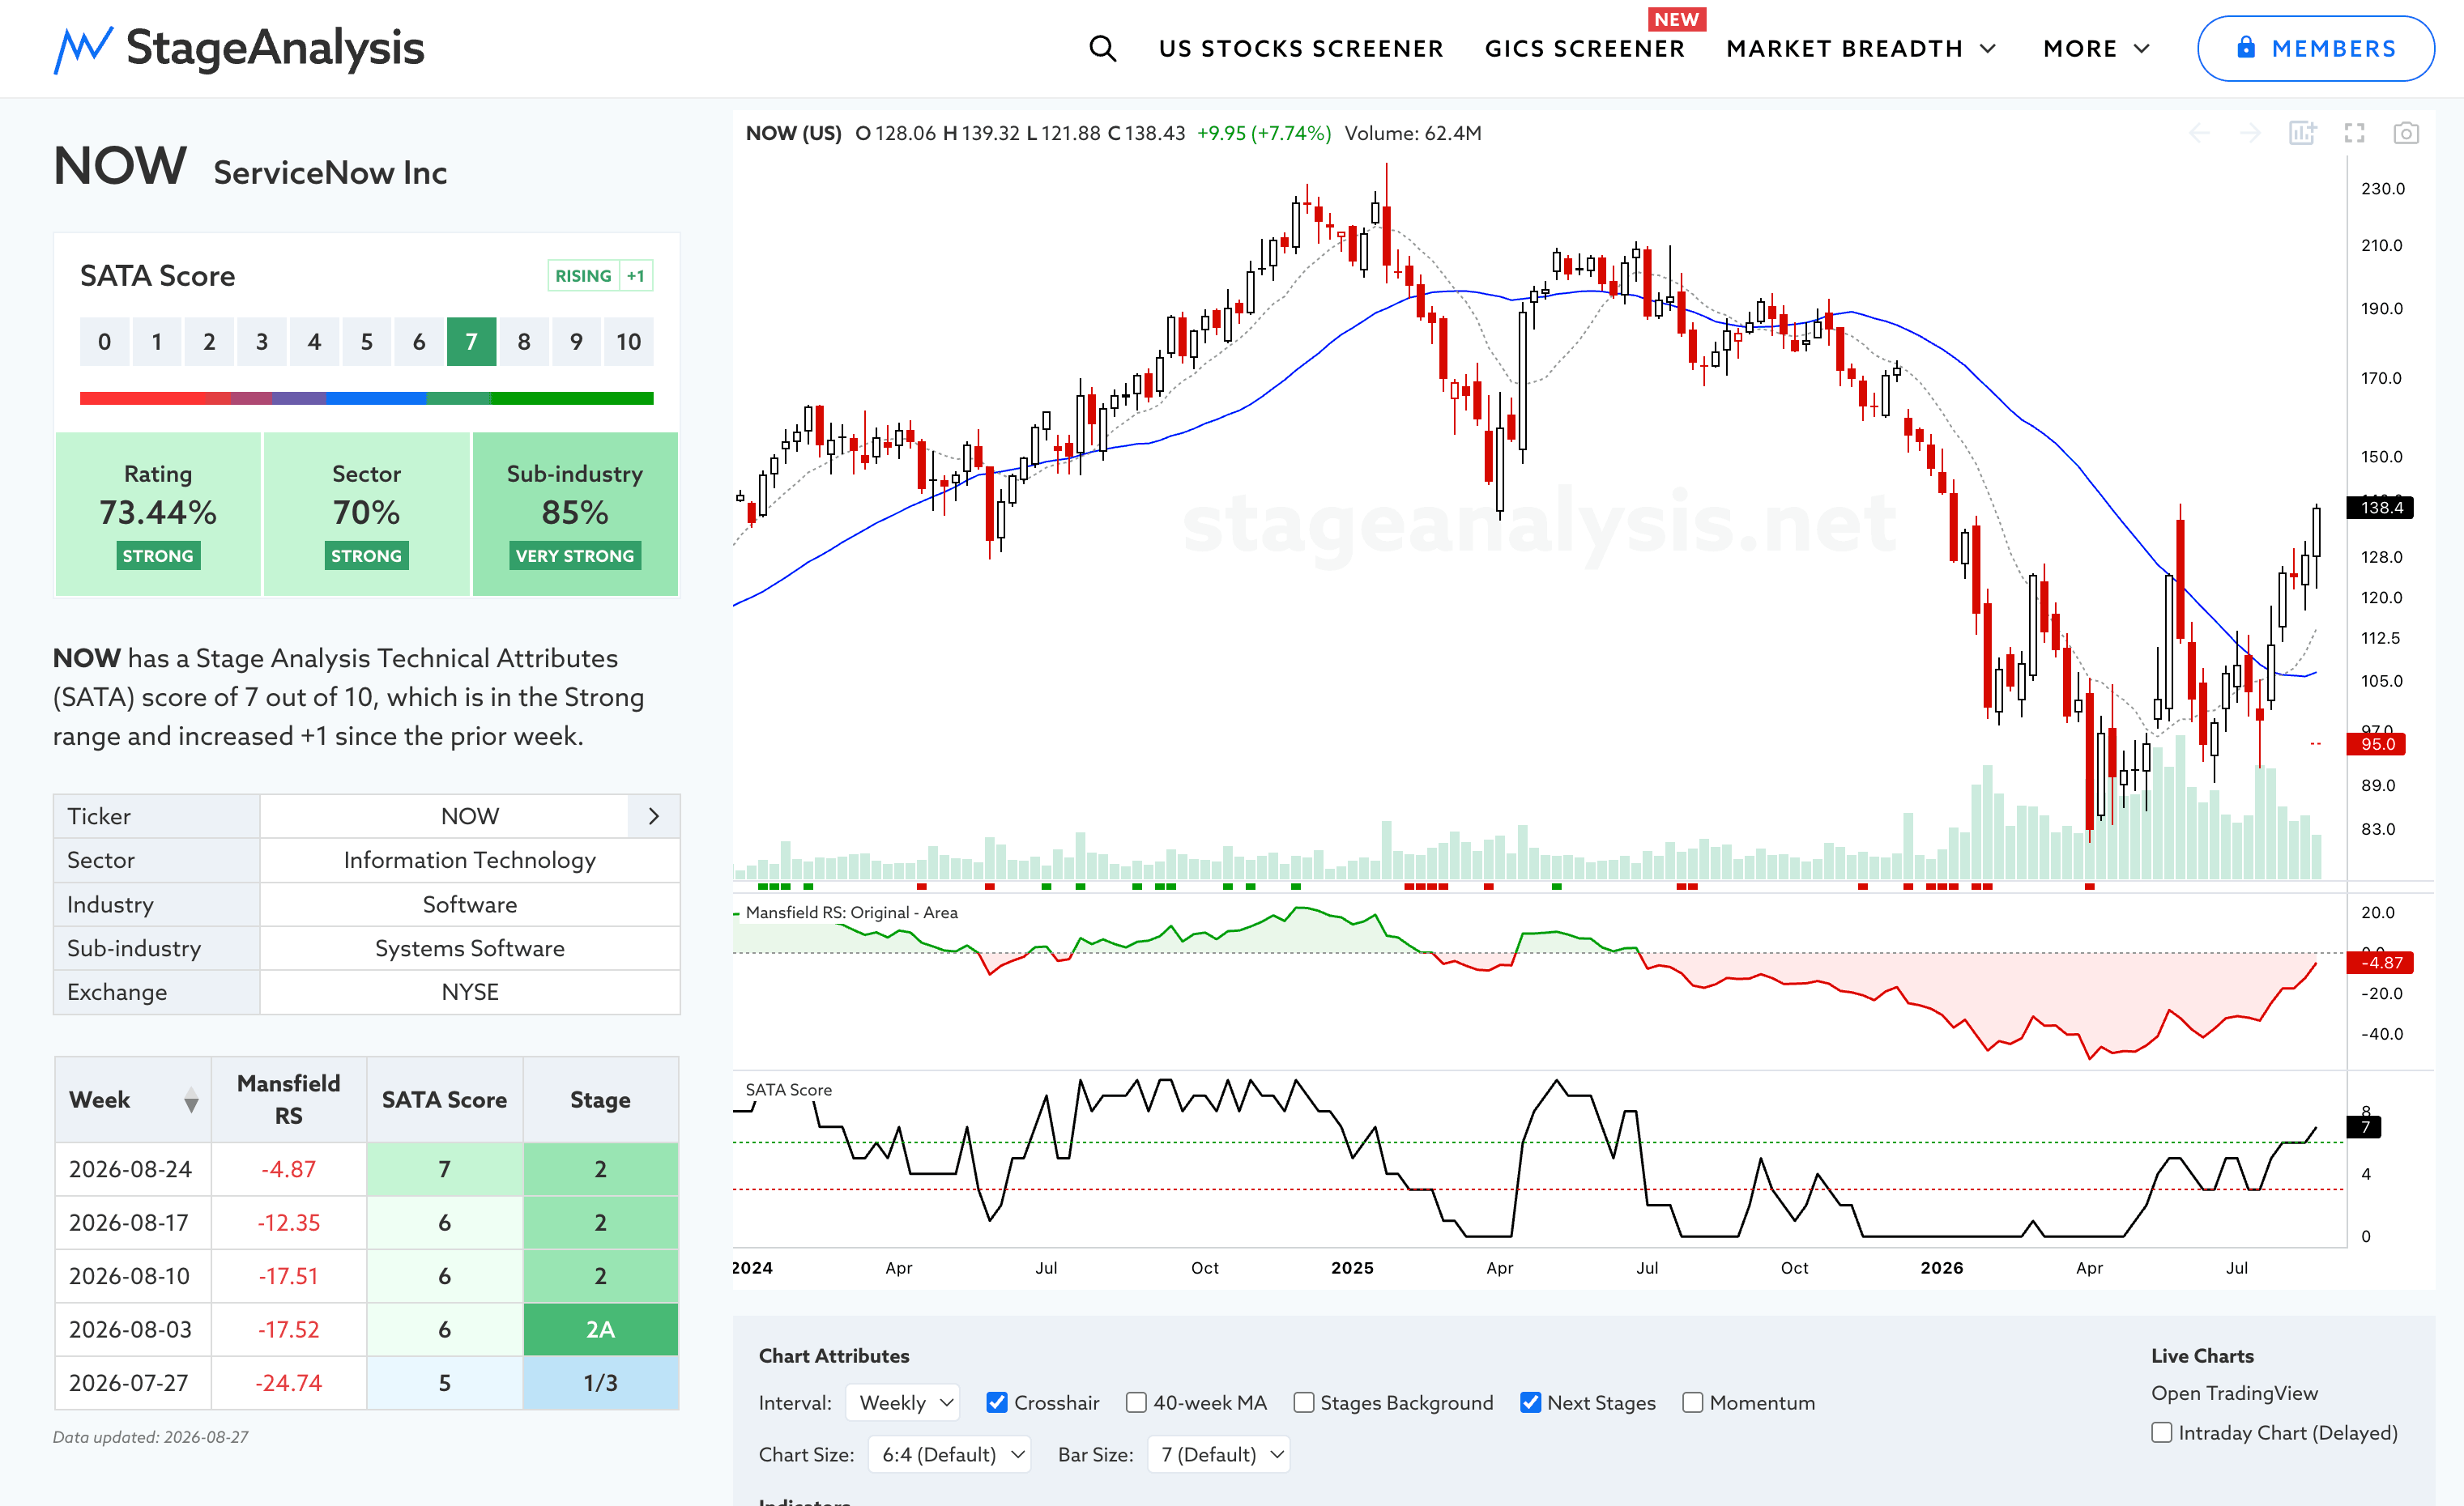
Task: Open TradingView live chart link
Action: pyautogui.click(x=2234, y=1393)
